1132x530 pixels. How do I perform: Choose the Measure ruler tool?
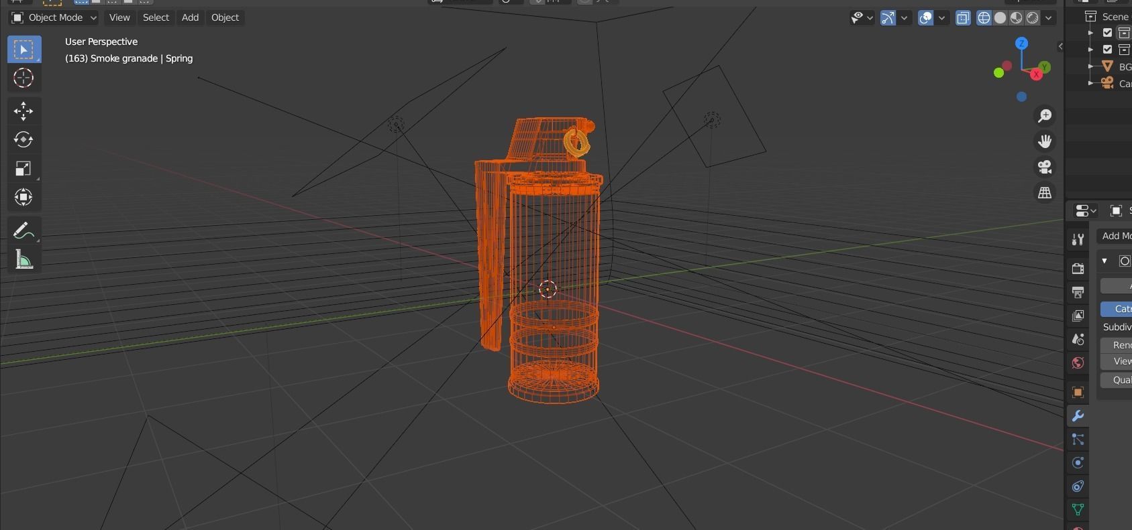[24, 259]
